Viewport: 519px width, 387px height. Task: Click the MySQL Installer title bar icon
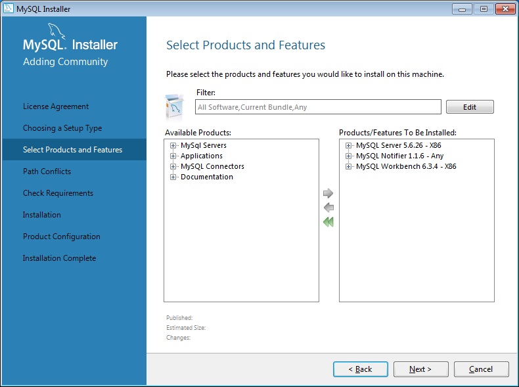pos(9,9)
